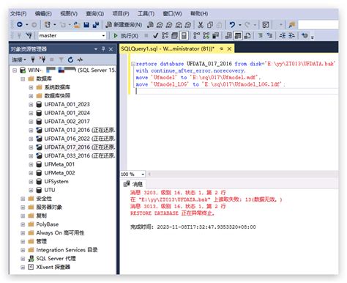Click the Refresh icon in Object Explorer

pos(70,59)
